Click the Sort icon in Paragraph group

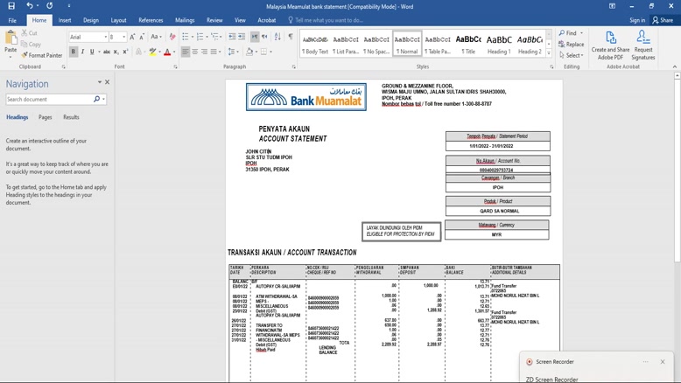pyautogui.click(x=277, y=37)
